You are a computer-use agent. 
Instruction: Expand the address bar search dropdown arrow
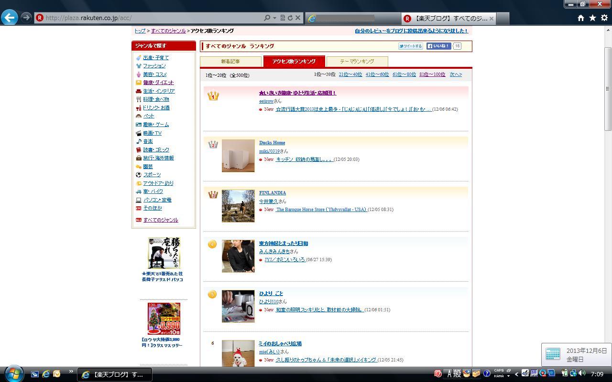tap(274, 18)
